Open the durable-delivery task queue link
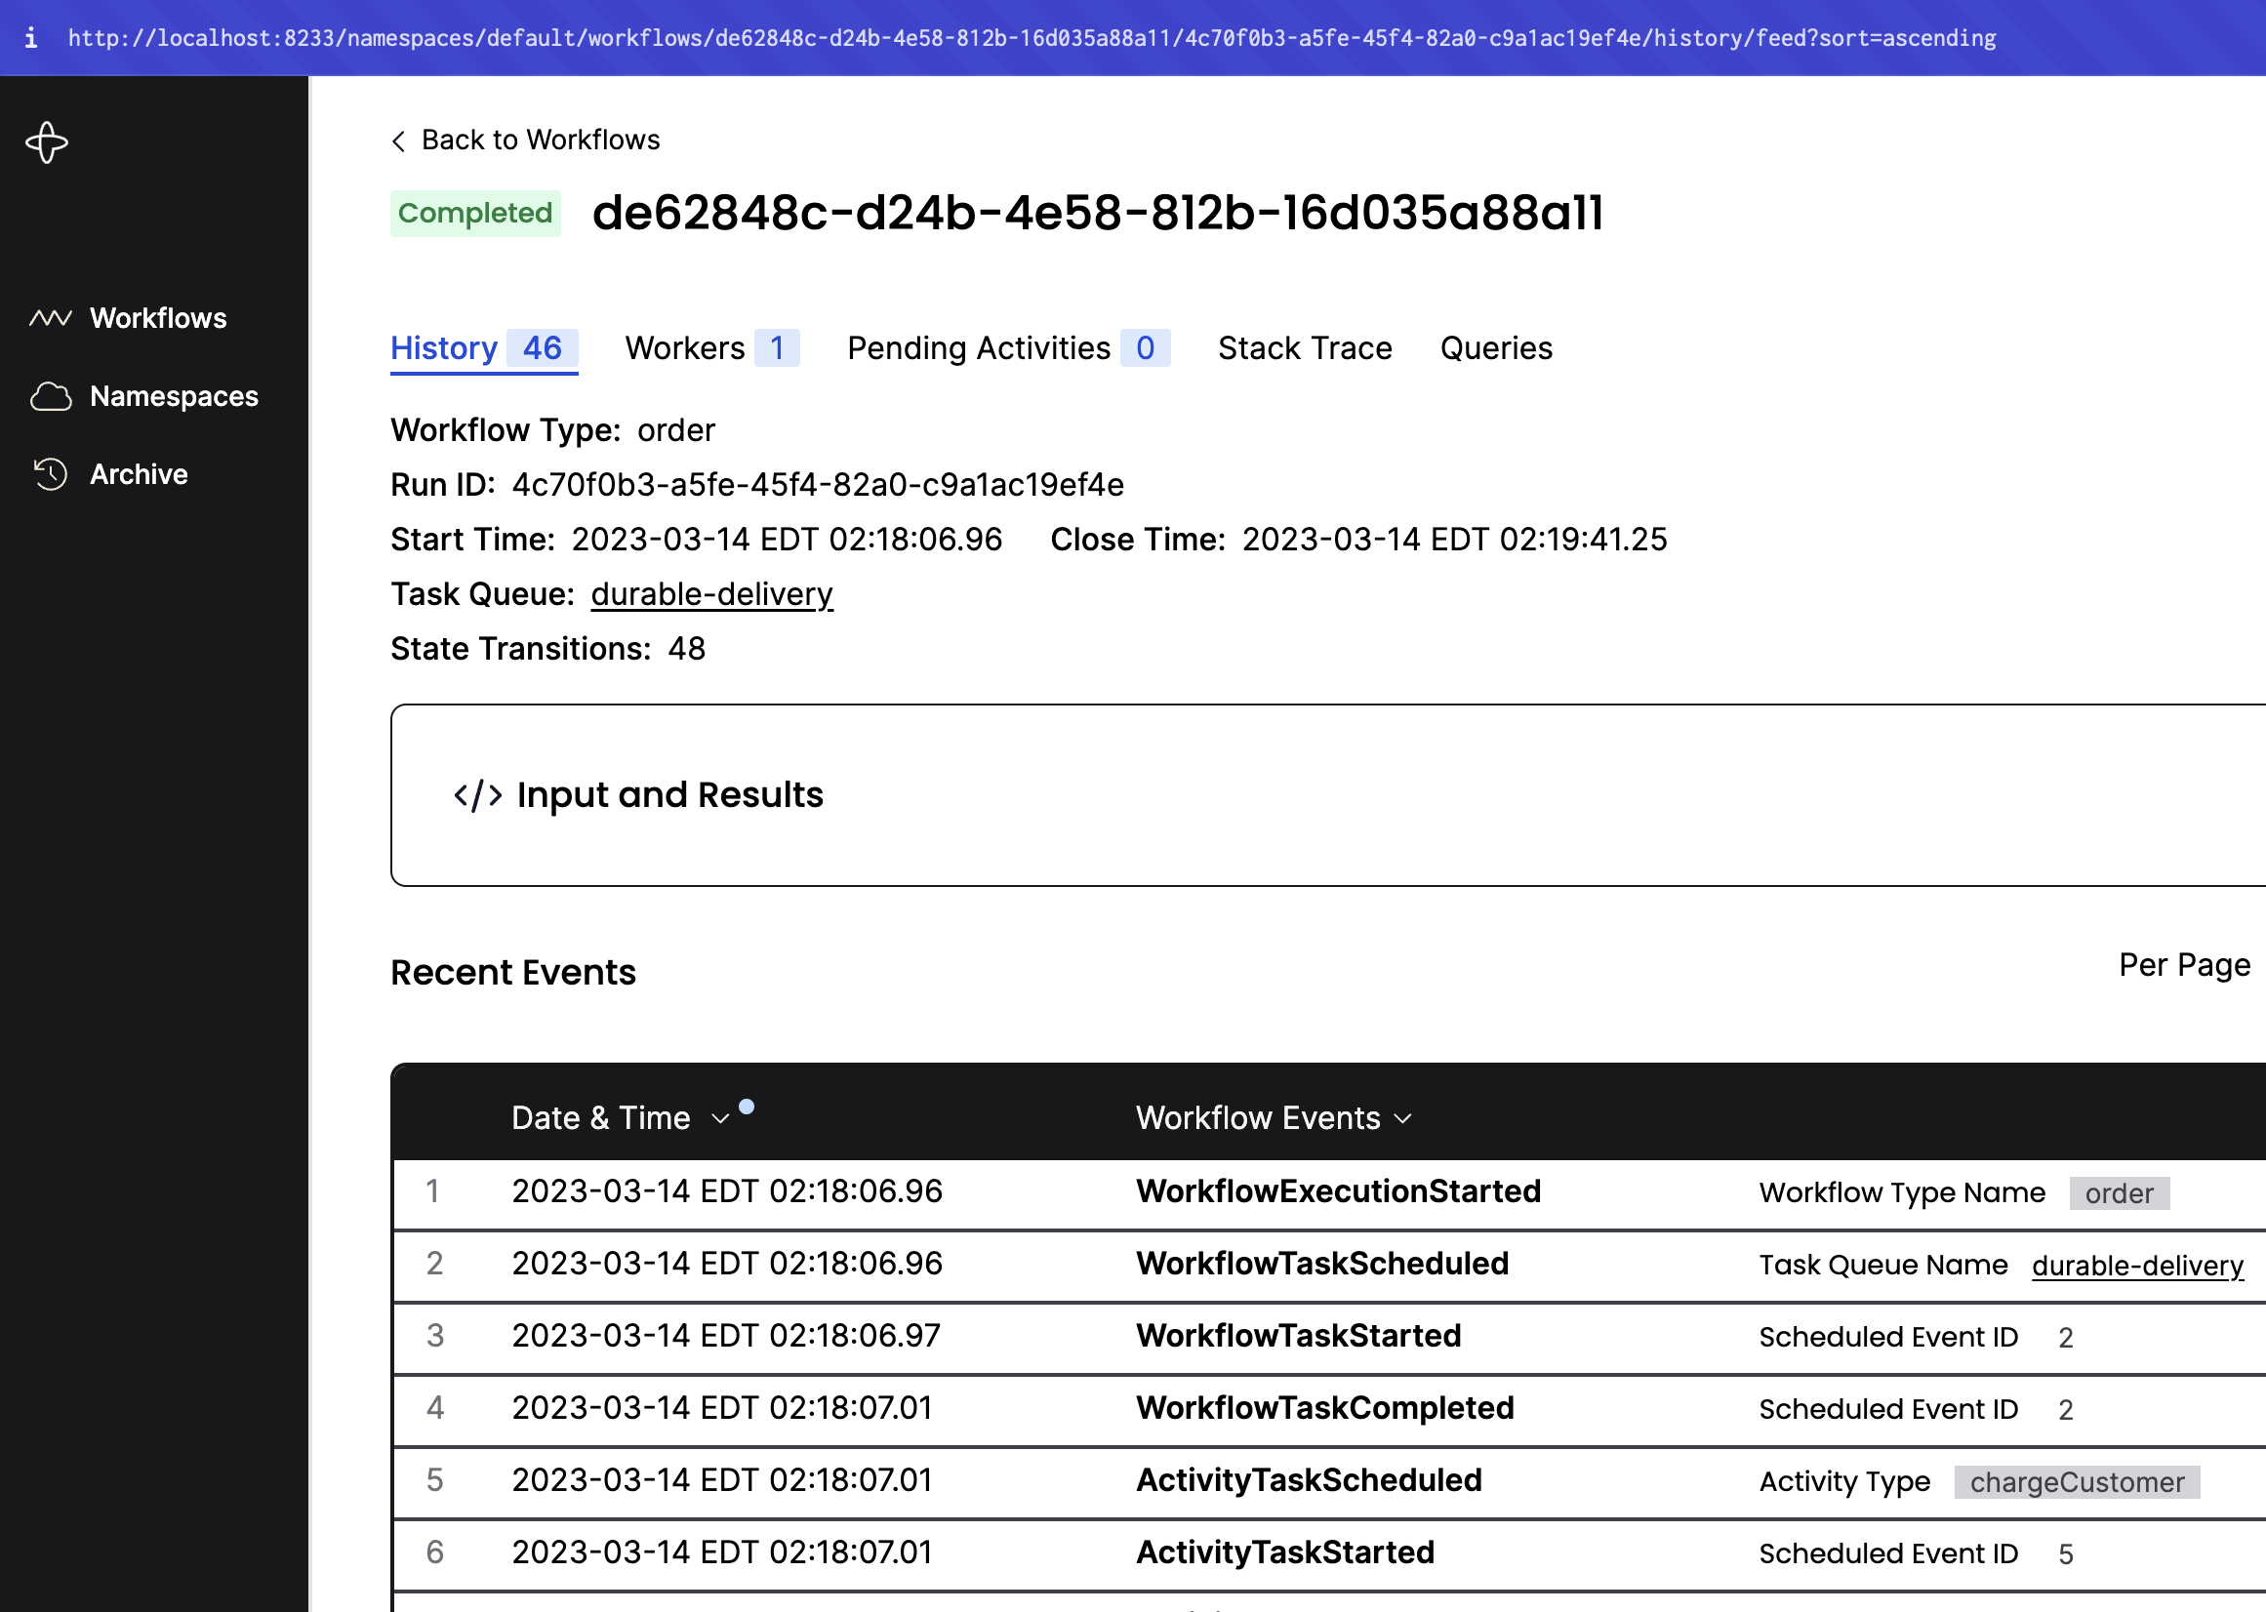Viewport: 2266px width, 1612px height. pos(711,593)
